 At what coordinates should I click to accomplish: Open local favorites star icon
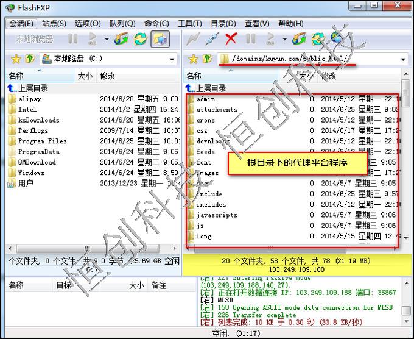coord(16,59)
